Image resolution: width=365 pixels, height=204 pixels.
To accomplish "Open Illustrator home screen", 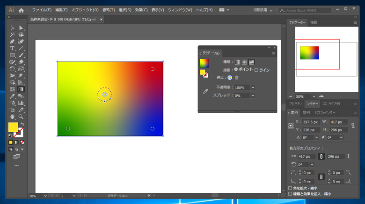I will coord(21,10).
